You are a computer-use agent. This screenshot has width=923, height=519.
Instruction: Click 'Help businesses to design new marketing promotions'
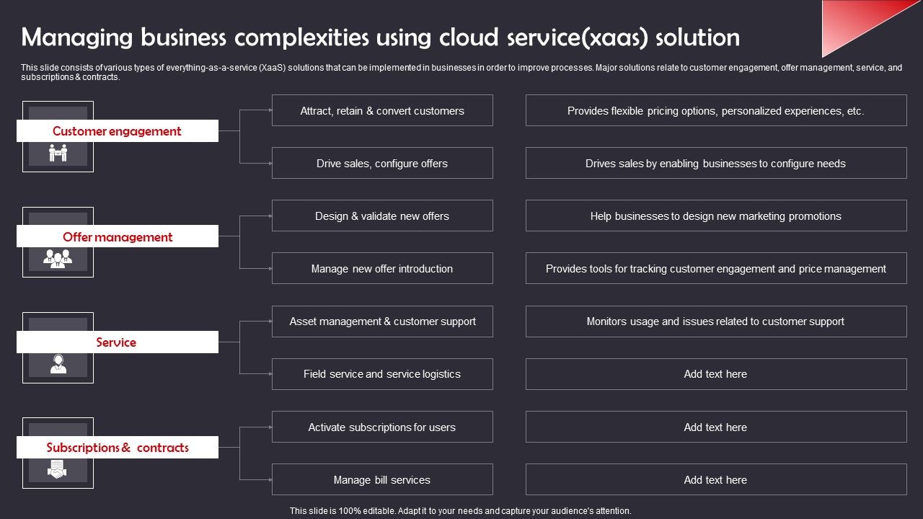pyautogui.click(x=716, y=216)
